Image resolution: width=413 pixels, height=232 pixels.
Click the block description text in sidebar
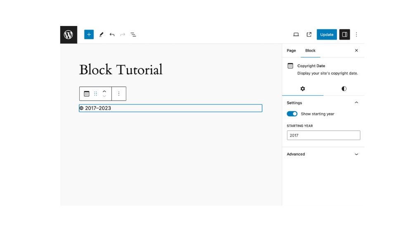(x=328, y=73)
